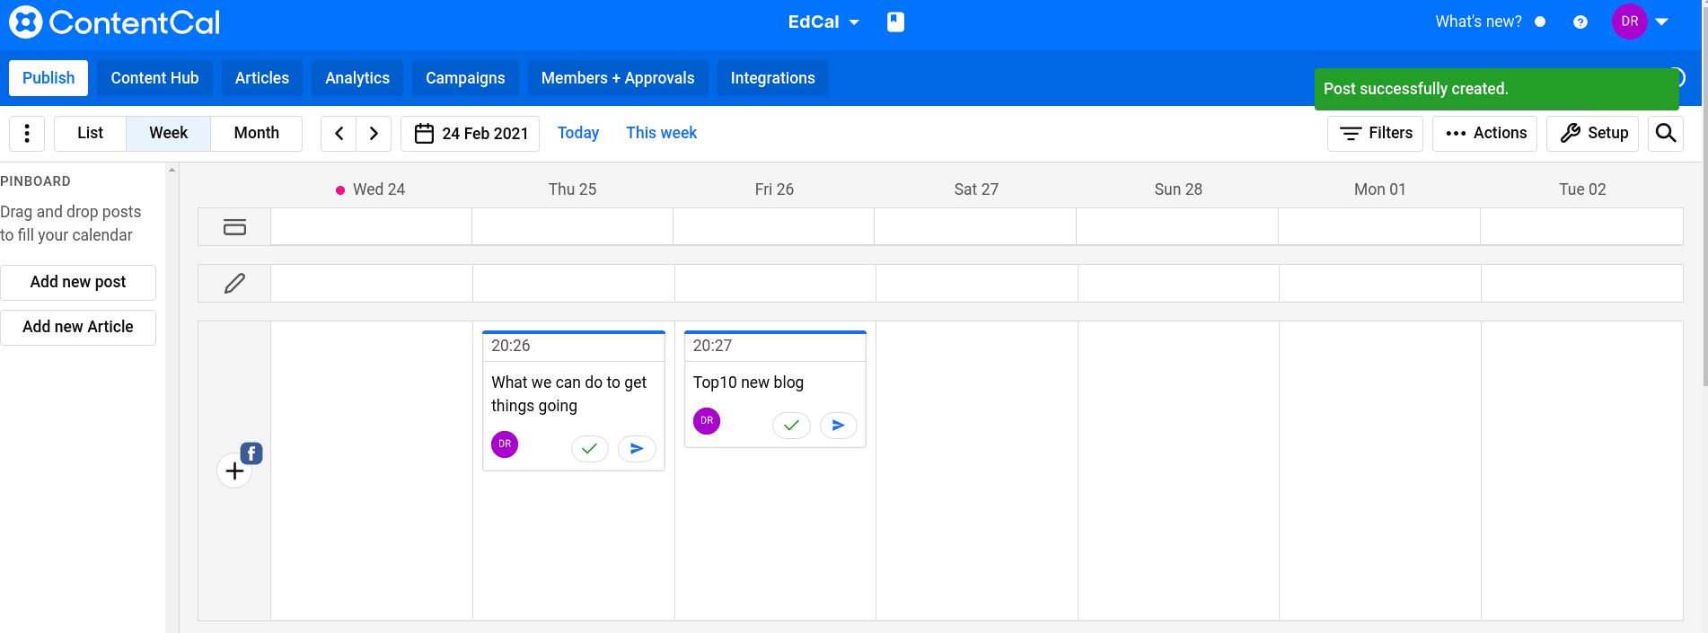Select the Facebook channel badge icon

click(x=251, y=453)
